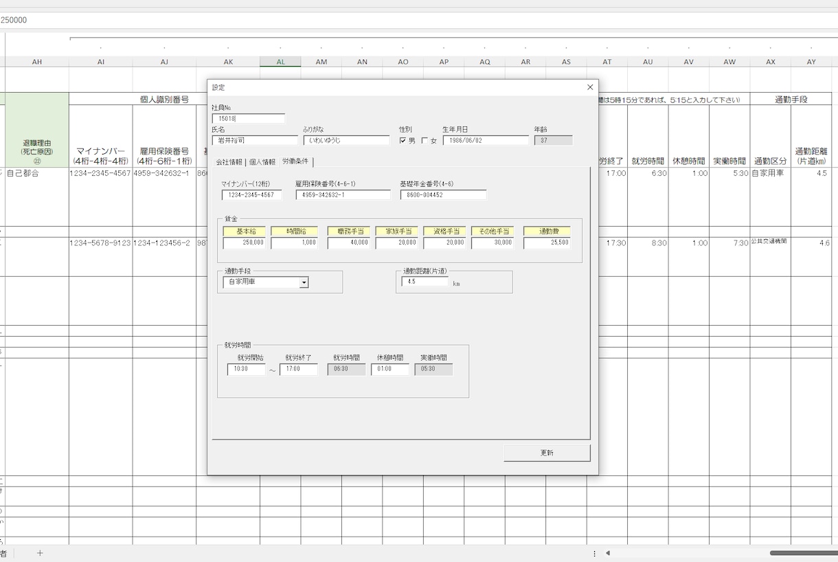
Task: Click the 就労終了 time field 17:00
Action: click(x=299, y=370)
